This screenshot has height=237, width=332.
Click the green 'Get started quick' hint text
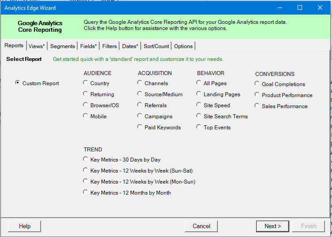[138, 59]
